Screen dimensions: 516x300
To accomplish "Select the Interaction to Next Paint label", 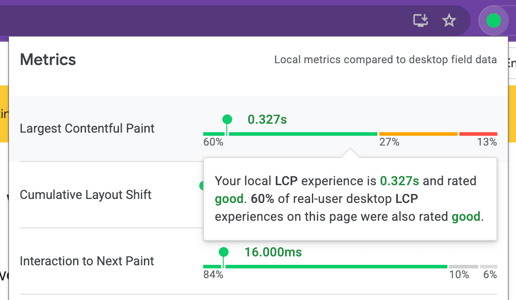I will point(87,261).
